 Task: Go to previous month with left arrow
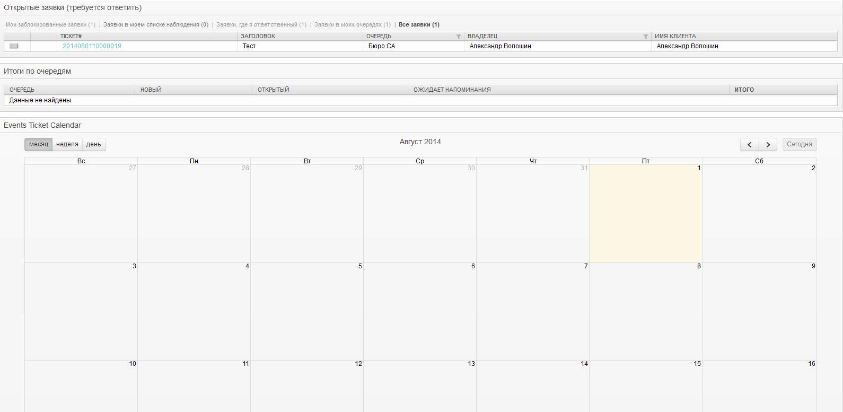tap(750, 144)
